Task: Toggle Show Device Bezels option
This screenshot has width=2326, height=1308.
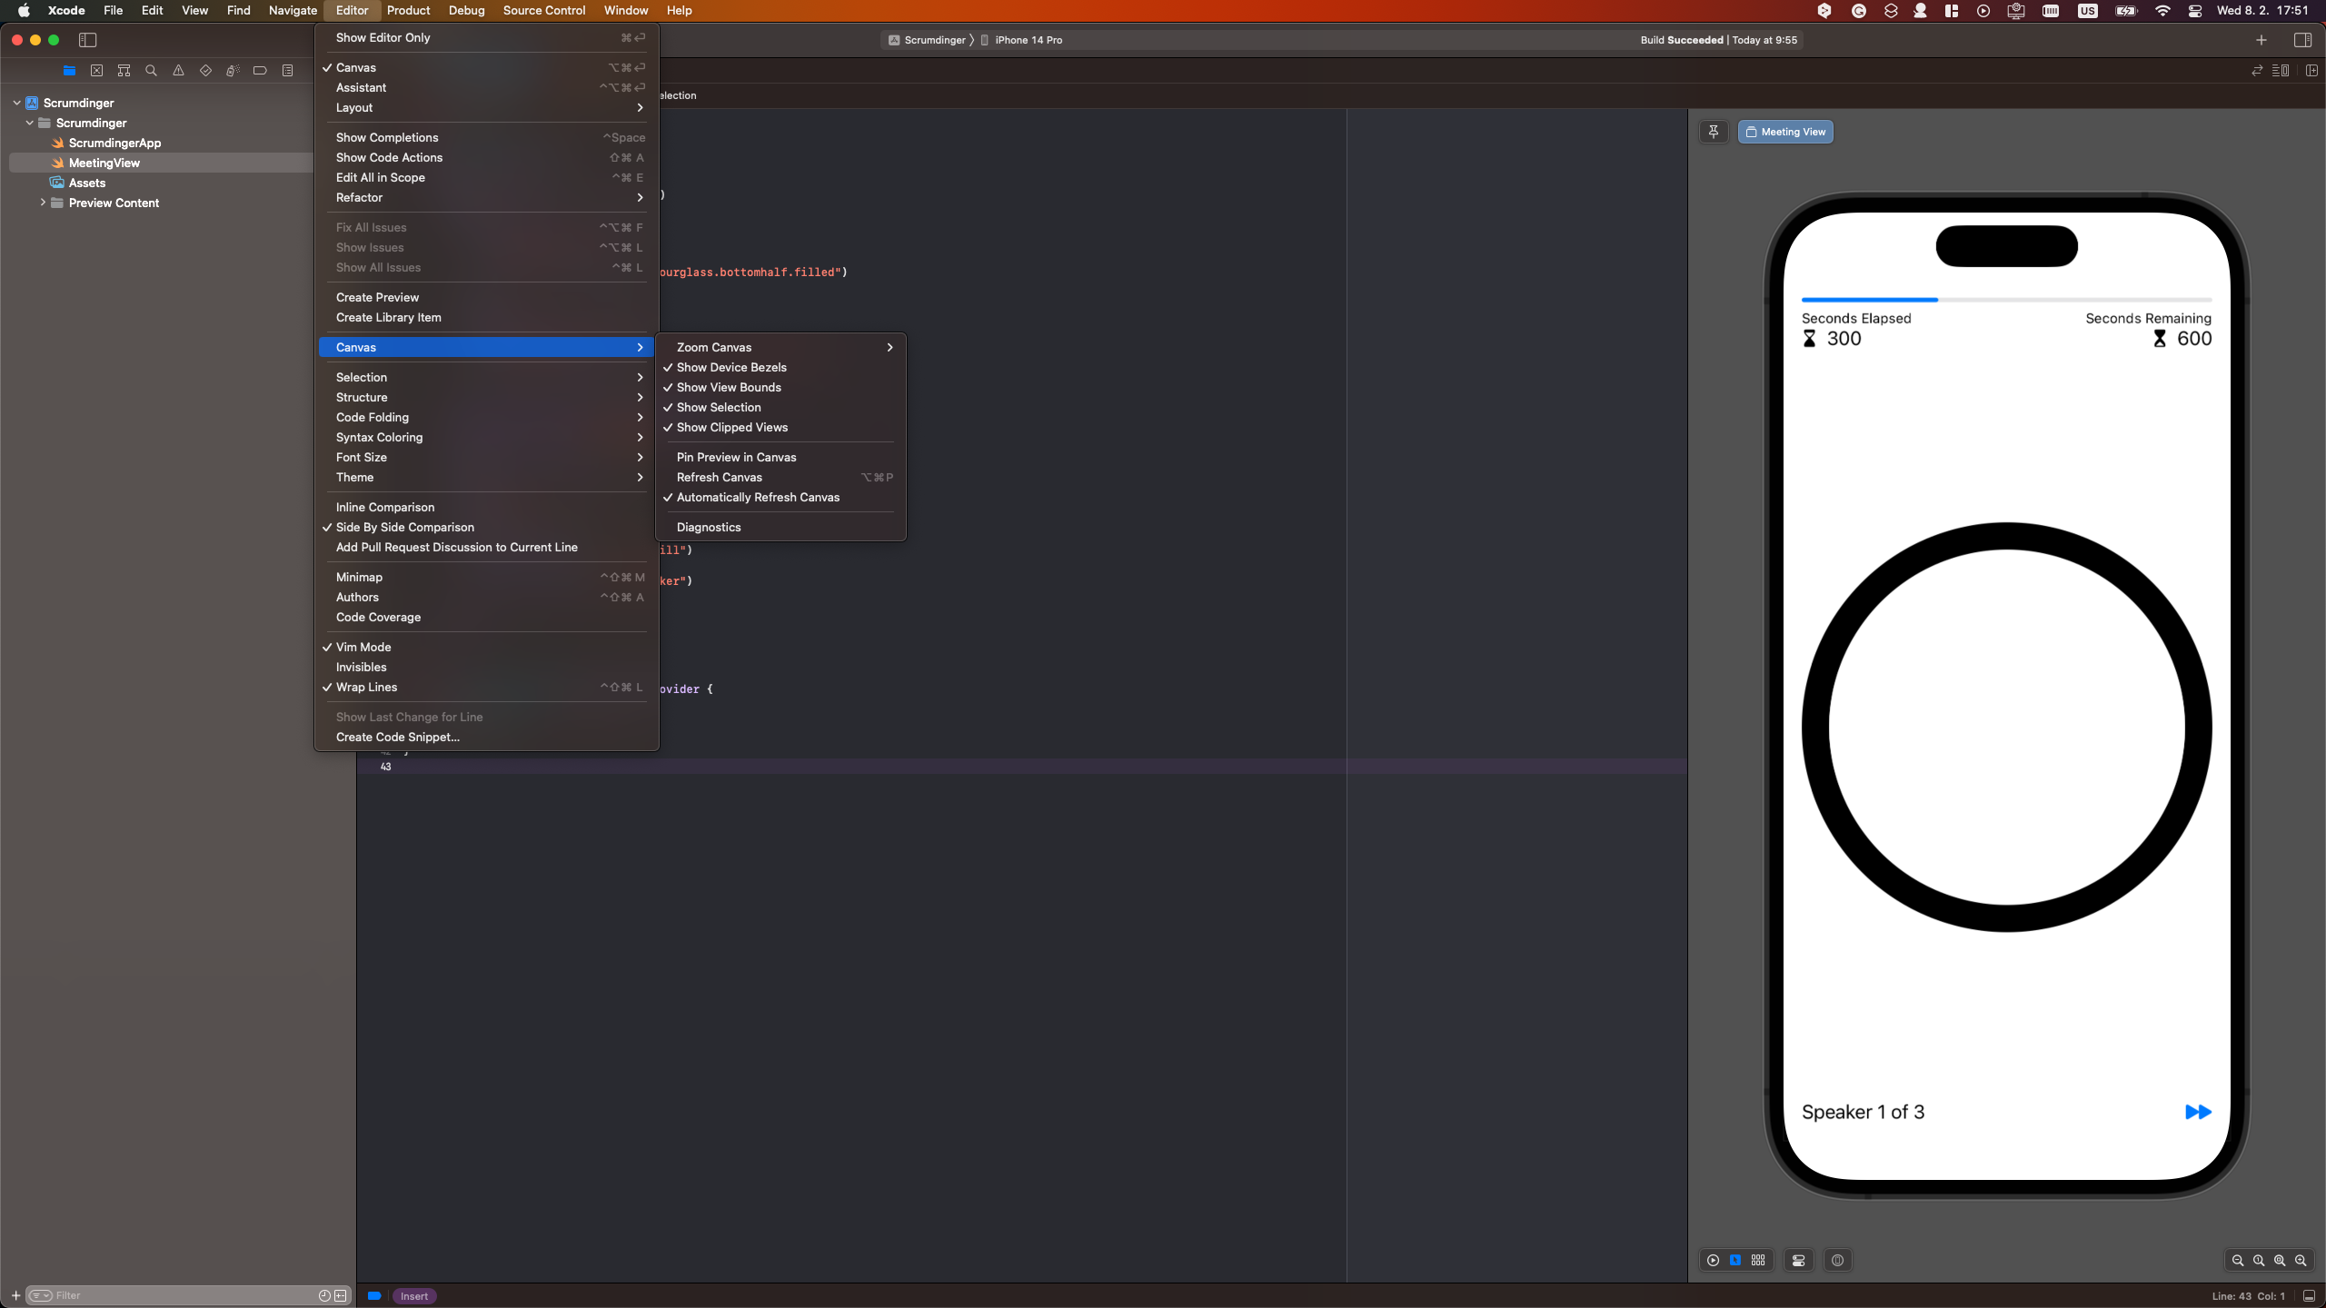Action: (x=731, y=367)
